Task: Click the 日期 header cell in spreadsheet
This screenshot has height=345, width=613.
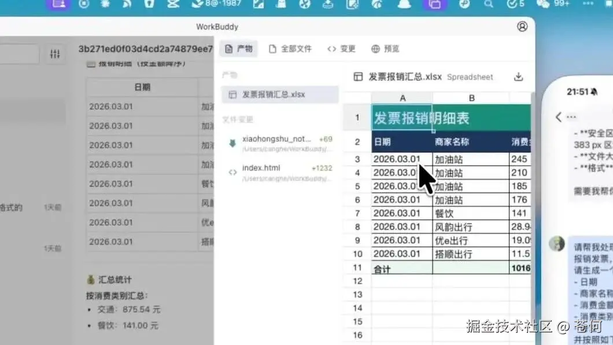Action: pos(402,142)
